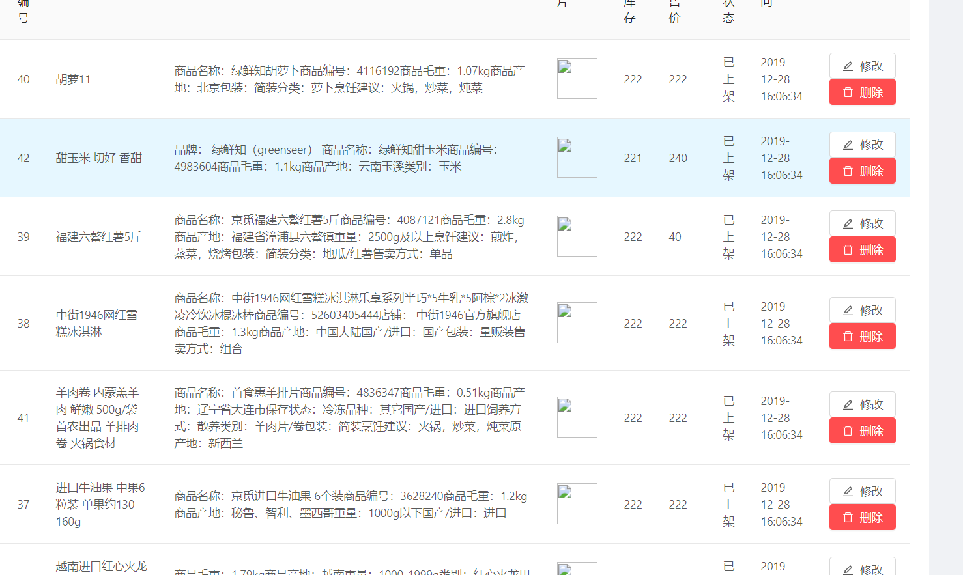Image resolution: width=963 pixels, height=575 pixels.
Task: Select the product name "胡萝11"
Action: click(73, 79)
